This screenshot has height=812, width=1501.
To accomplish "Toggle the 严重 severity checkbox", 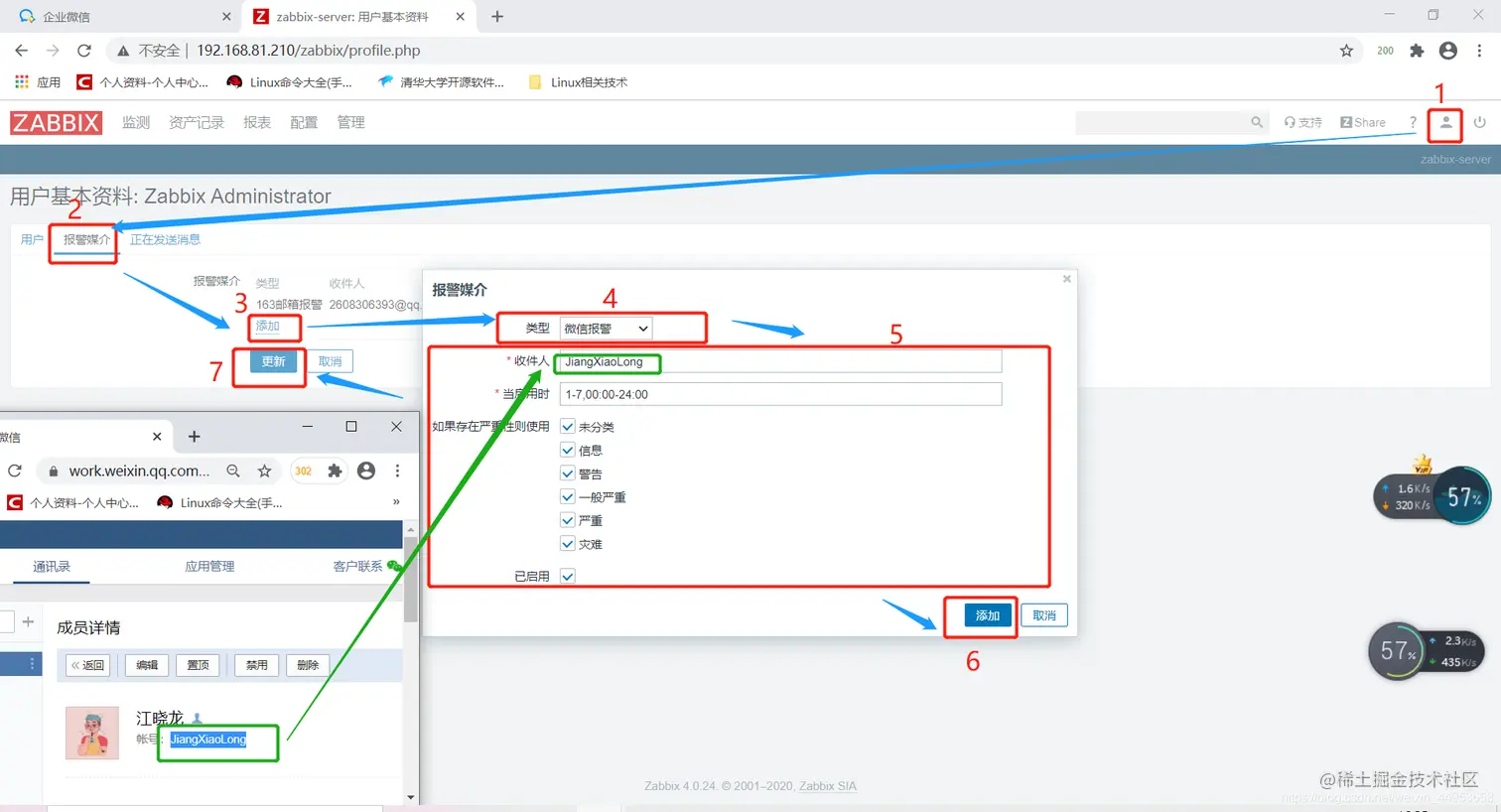I will 568,520.
